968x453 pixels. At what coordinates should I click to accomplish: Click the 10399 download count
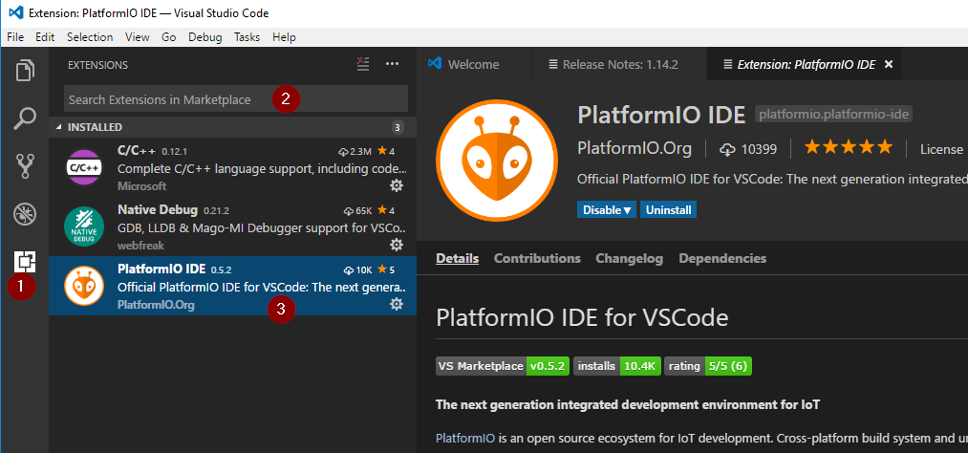coord(759,149)
